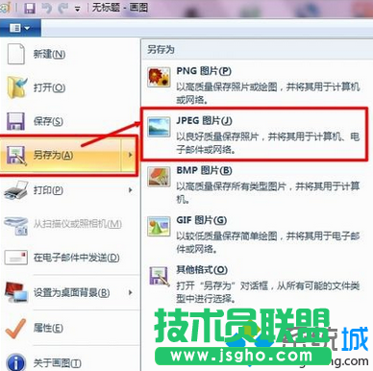Click the Undo arrow in title bar
373x371 pixels.
coord(47,8)
